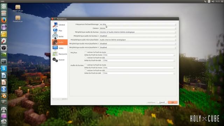Open LibreOffice Impress from the dock
This screenshot has width=224, height=126.
click(x=4, y=82)
